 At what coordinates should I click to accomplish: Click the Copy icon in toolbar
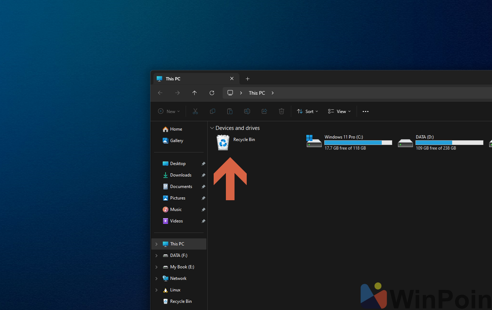(x=213, y=112)
